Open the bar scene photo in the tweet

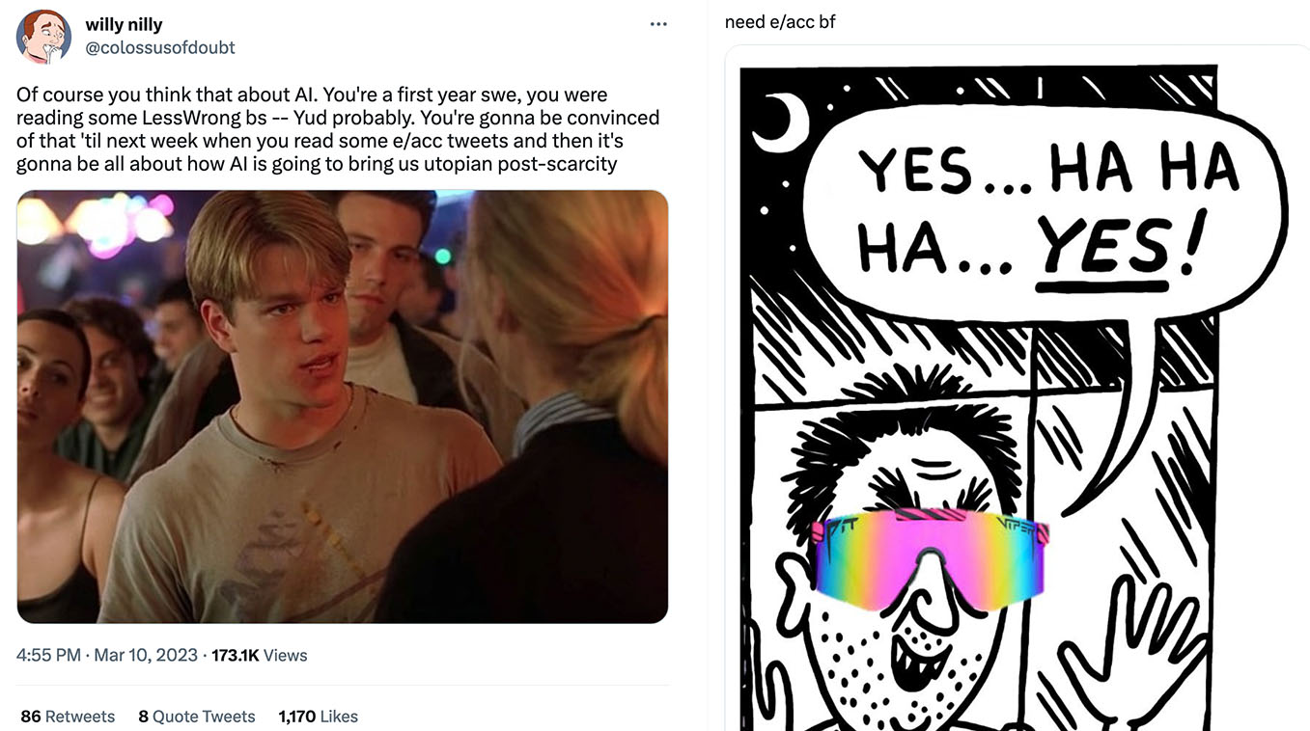(342, 406)
